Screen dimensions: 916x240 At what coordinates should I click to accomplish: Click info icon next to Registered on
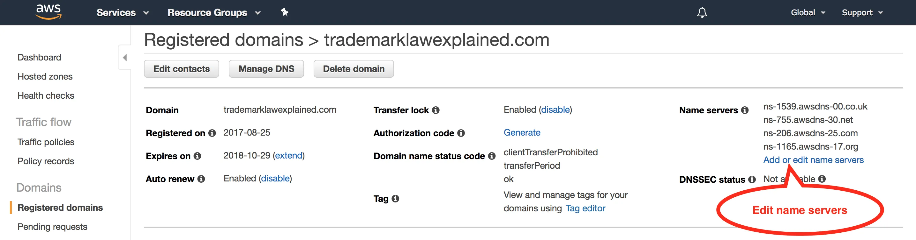[212, 133]
